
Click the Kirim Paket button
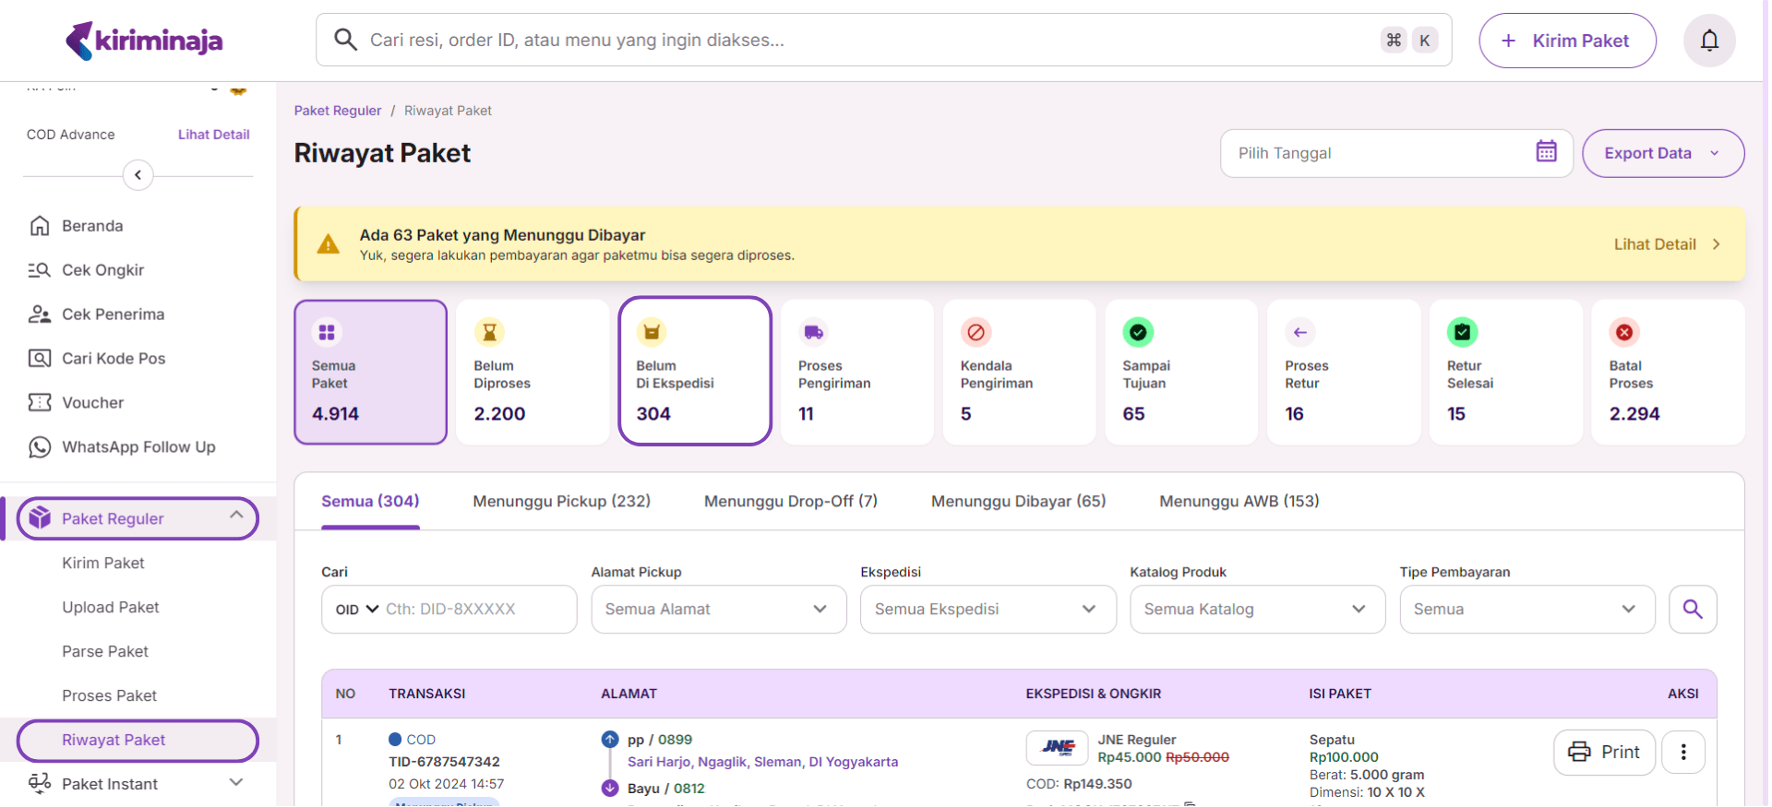click(1566, 41)
